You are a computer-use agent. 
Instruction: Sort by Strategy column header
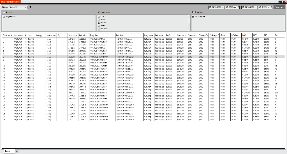click(40, 35)
